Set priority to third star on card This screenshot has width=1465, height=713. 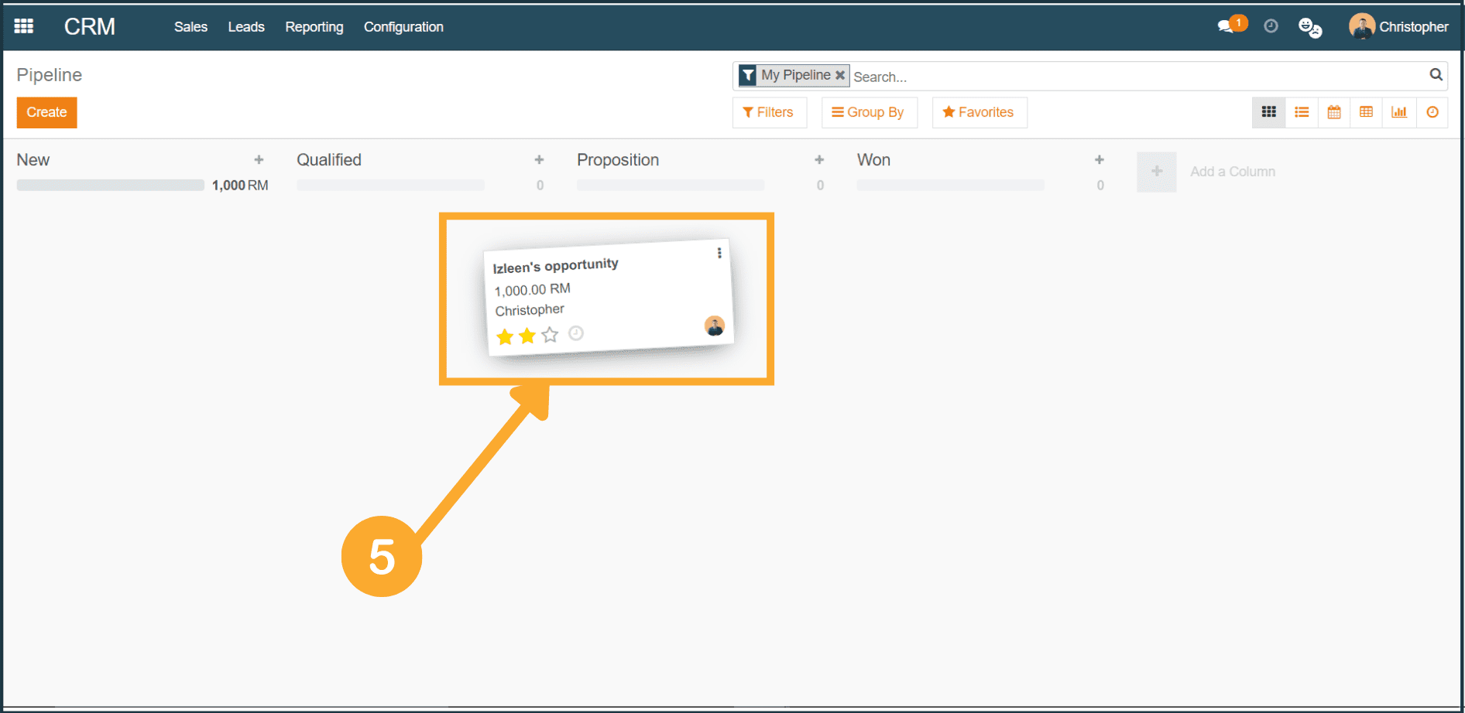(550, 335)
